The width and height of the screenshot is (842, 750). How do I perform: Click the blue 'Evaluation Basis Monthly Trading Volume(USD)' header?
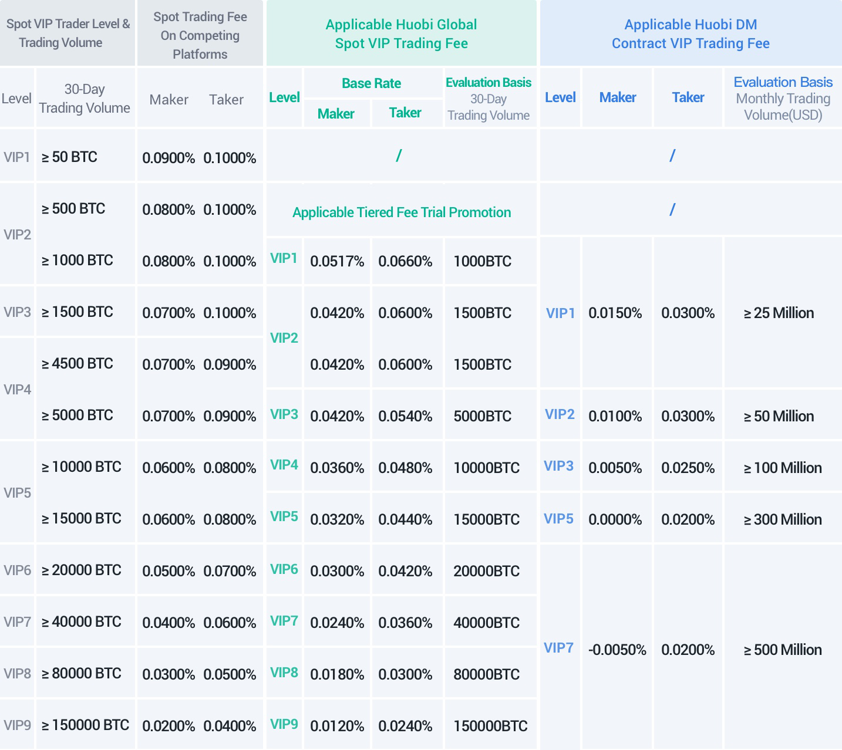[783, 98]
